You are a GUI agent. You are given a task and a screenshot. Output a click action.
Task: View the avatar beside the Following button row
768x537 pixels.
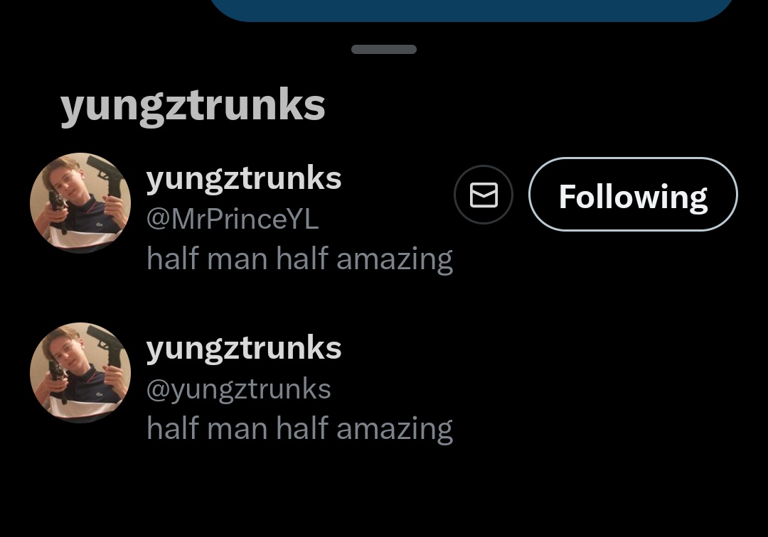80,203
